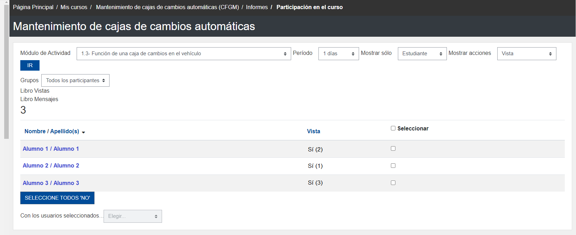Open the Elegir... action dropdown

133,216
